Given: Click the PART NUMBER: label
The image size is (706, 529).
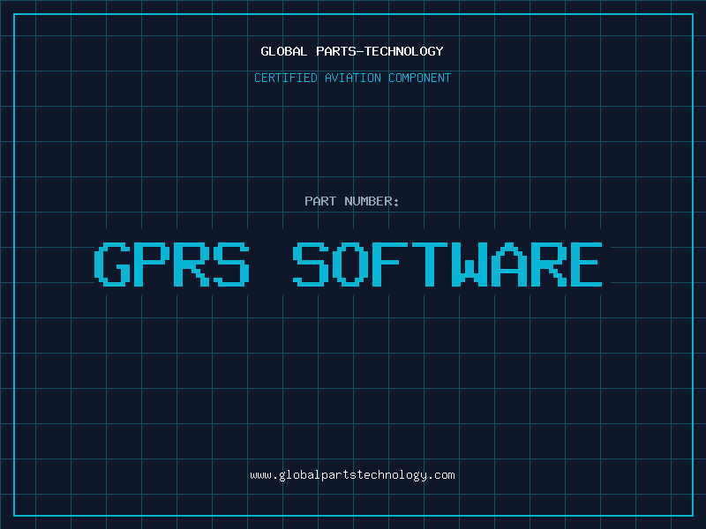Looking at the screenshot, I should pos(352,201).
